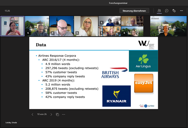
Task: Open the reactions icon in the toolbar
Action: click(x=174, y=11)
